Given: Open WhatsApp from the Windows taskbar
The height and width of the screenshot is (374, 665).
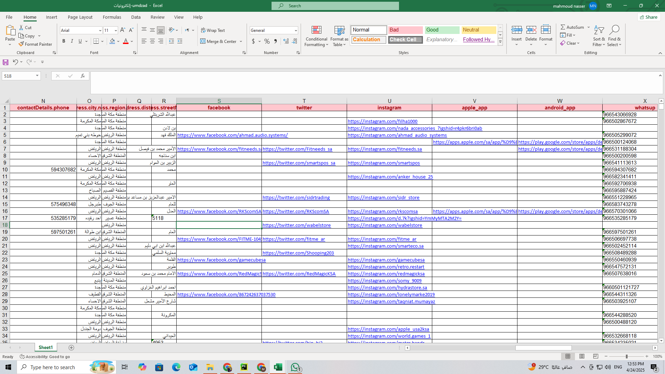Looking at the screenshot, I should (295, 367).
